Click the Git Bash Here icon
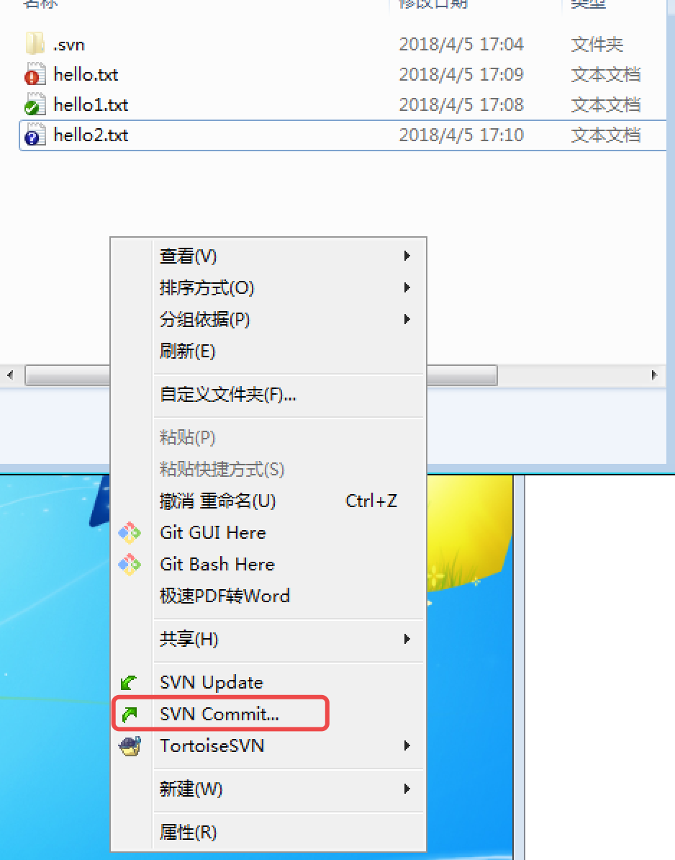 coord(130,565)
